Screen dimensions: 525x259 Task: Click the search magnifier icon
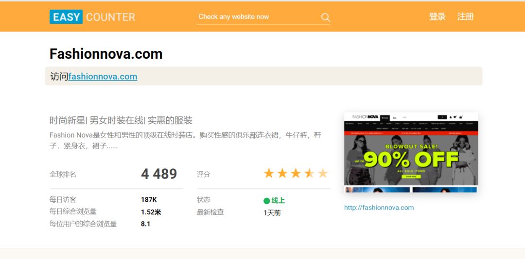[x=325, y=17]
